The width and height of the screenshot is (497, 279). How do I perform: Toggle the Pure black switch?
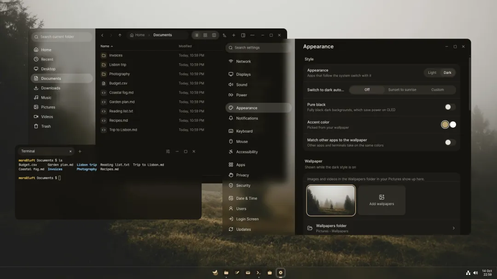click(x=450, y=107)
